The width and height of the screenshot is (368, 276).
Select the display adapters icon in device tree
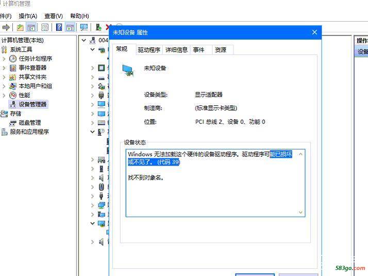coord(102,224)
